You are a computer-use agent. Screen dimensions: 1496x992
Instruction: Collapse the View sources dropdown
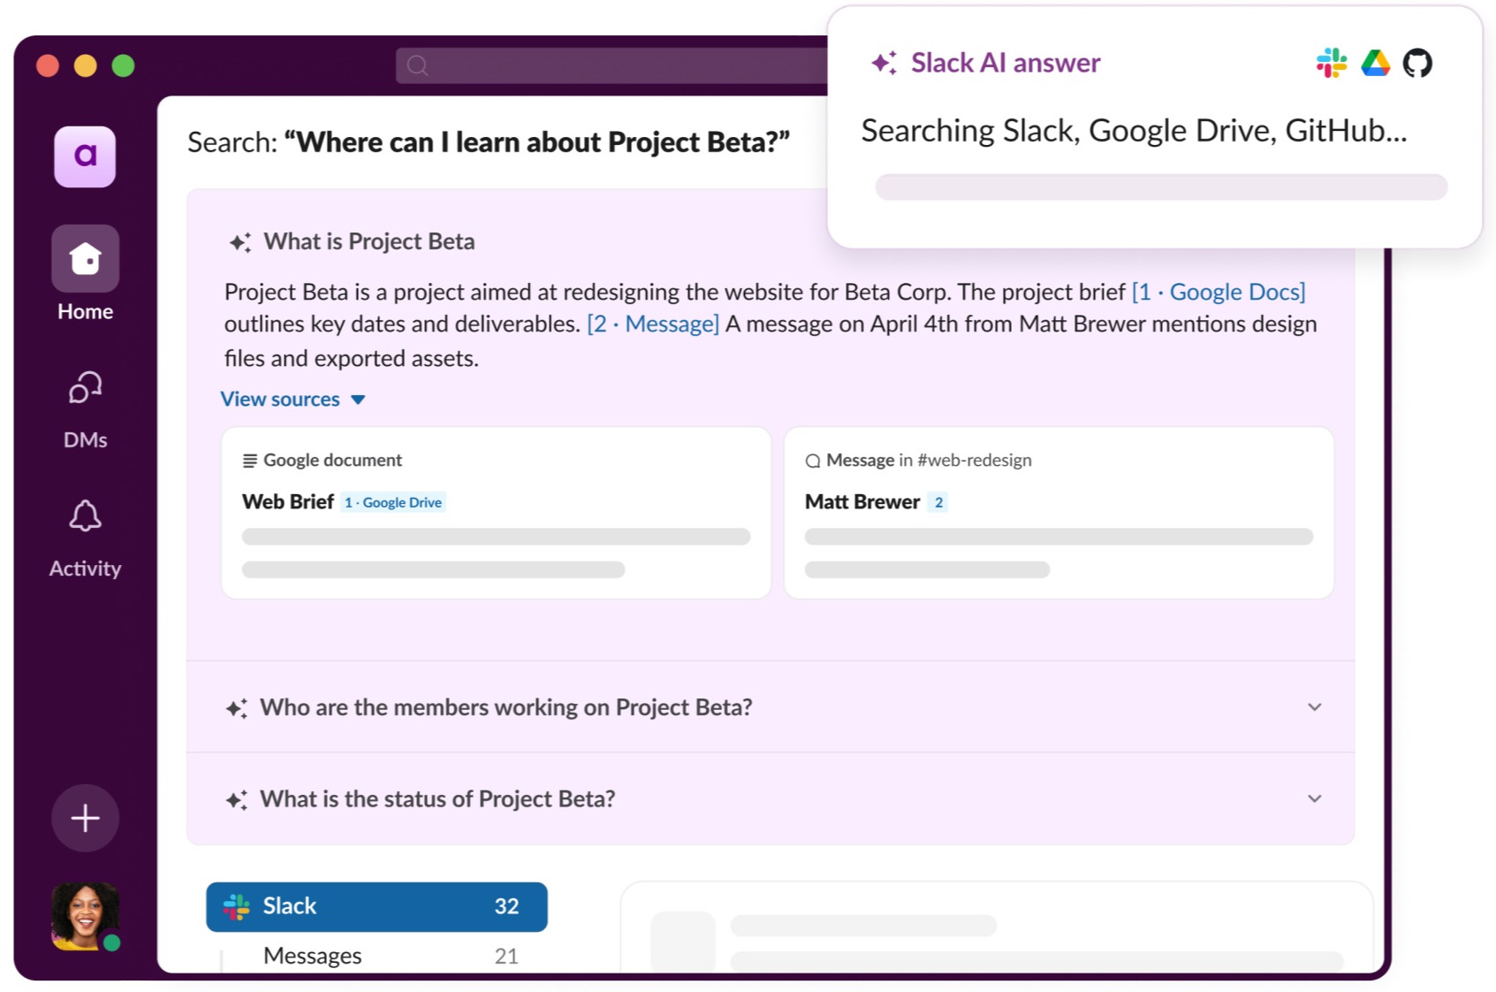coord(292,400)
